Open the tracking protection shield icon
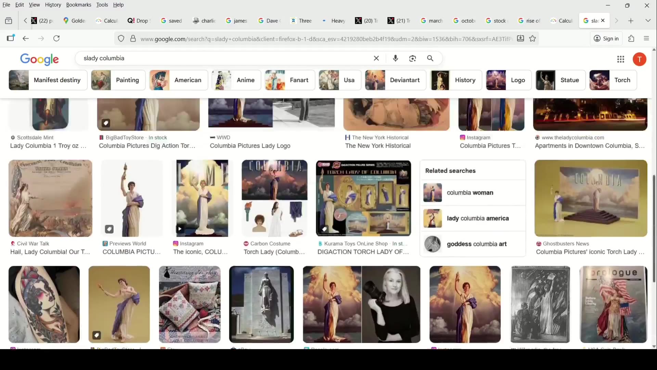657x370 pixels. [121, 39]
